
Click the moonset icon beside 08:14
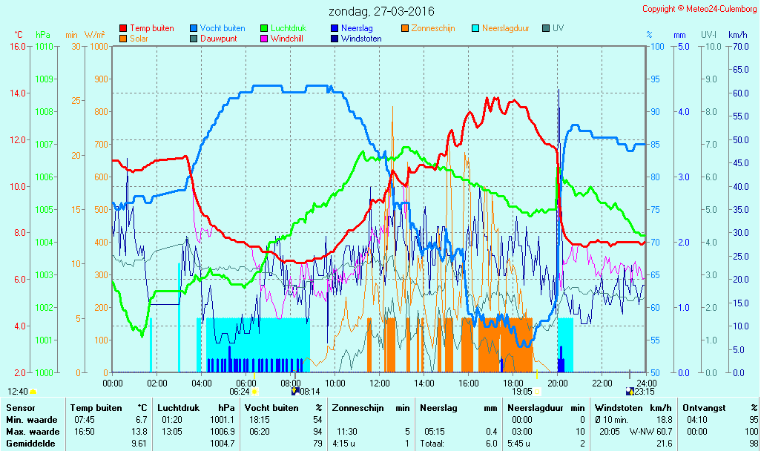295,391
